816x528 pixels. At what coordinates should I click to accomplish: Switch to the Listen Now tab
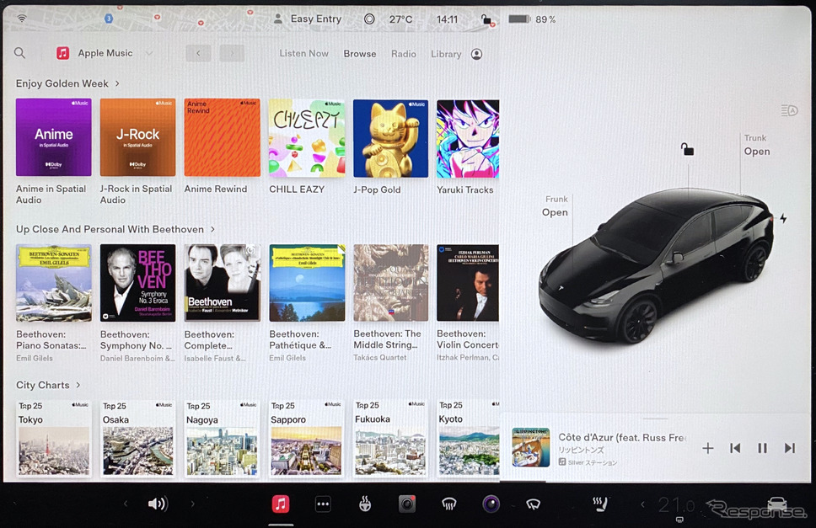click(x=304, y=54)
